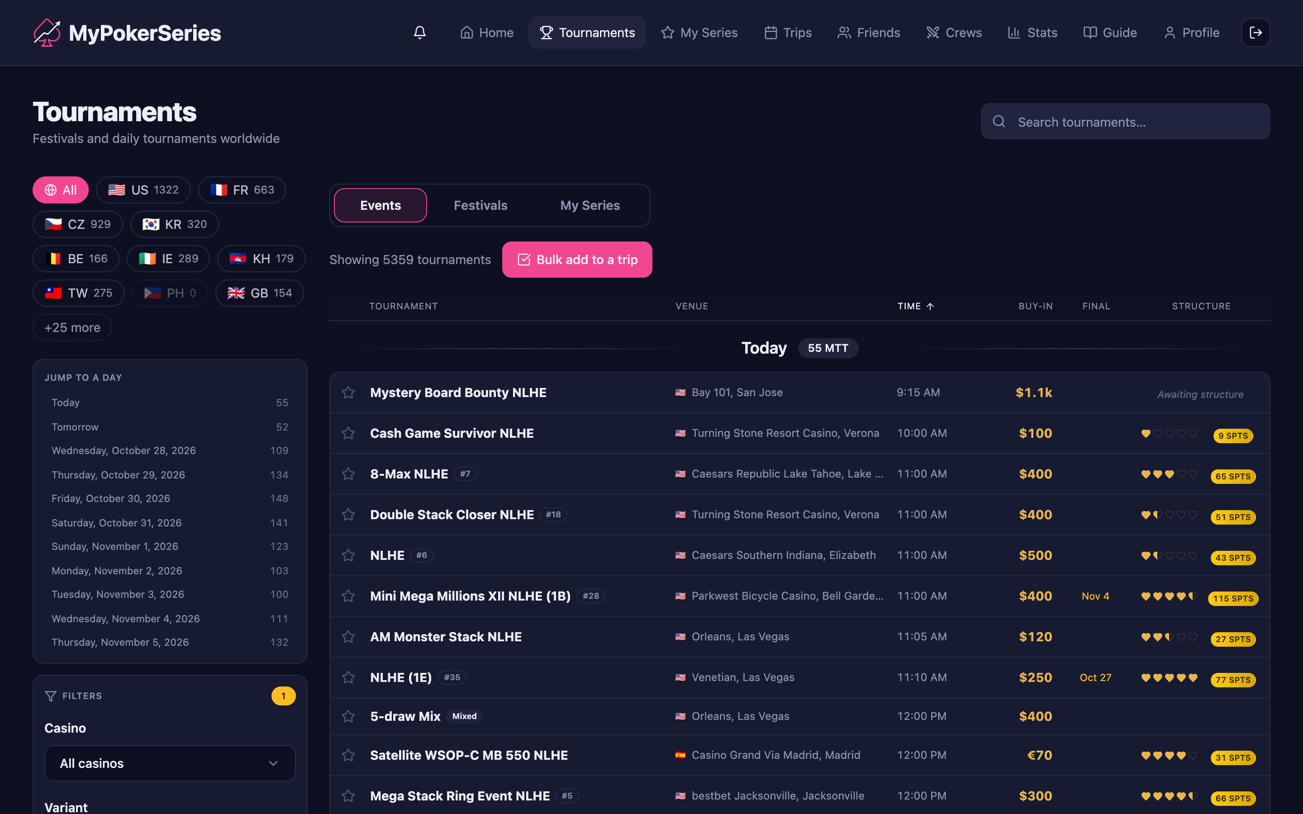Click the Time column sort arrow
The width and height of the screenshot is (1303, 814).
pyautogui.click(x=930, y=306)
